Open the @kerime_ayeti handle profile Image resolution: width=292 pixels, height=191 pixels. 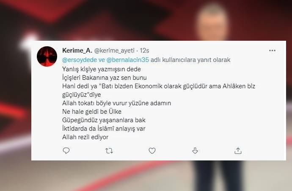click(114, 51)
